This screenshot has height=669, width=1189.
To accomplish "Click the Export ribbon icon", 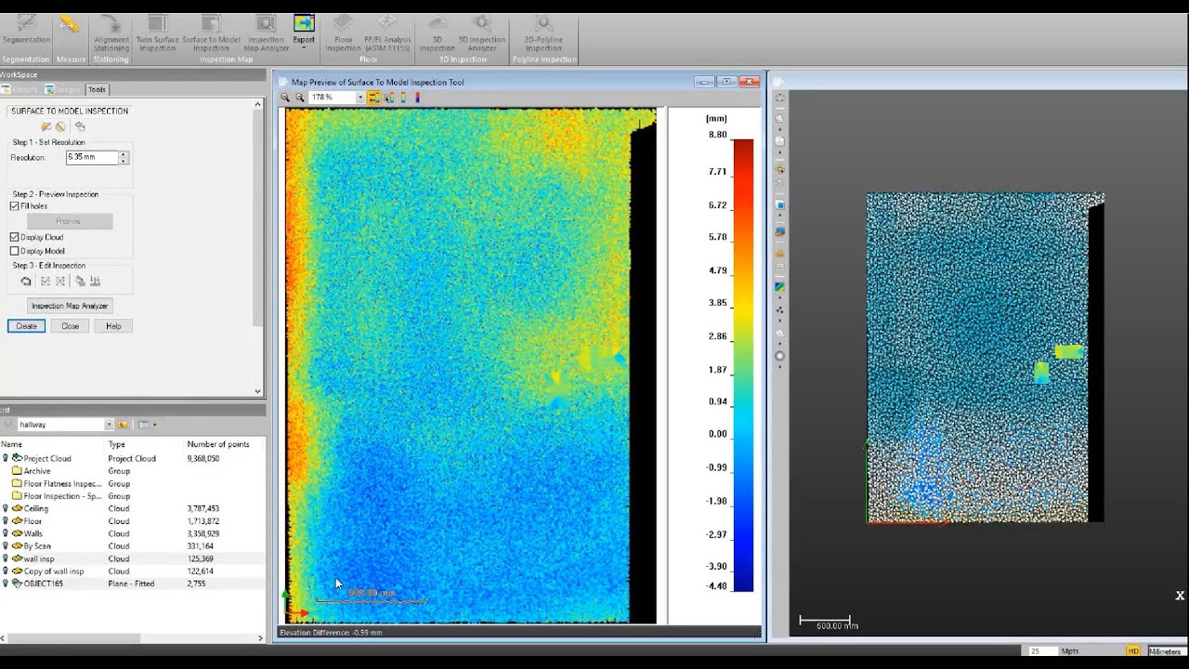I will pyautogui.click(x=304, y=23).
